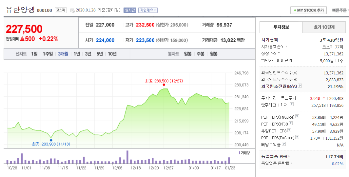Click the 코스피 77위 ranking value

tap(333, 47)
